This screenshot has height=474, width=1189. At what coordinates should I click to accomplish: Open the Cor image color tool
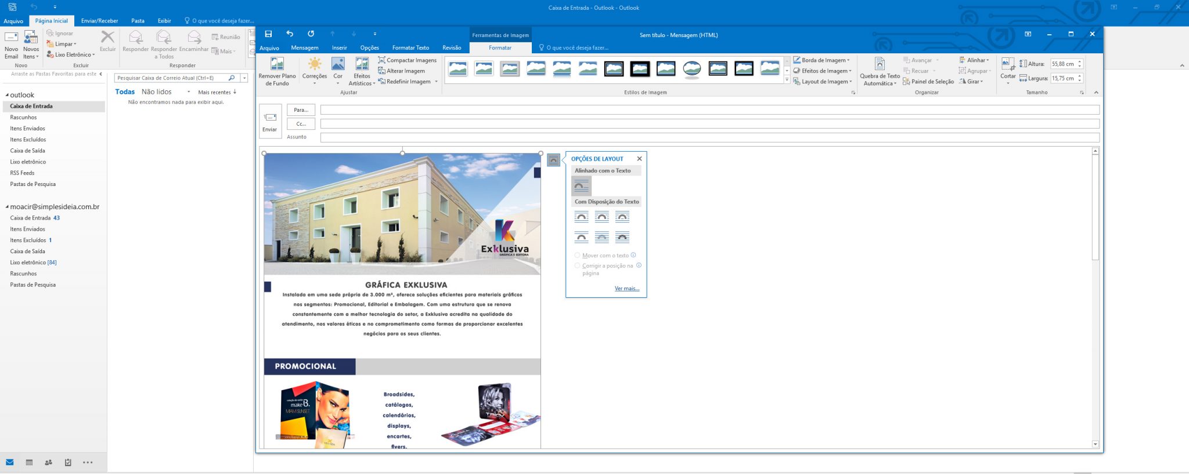pos(338,71)
